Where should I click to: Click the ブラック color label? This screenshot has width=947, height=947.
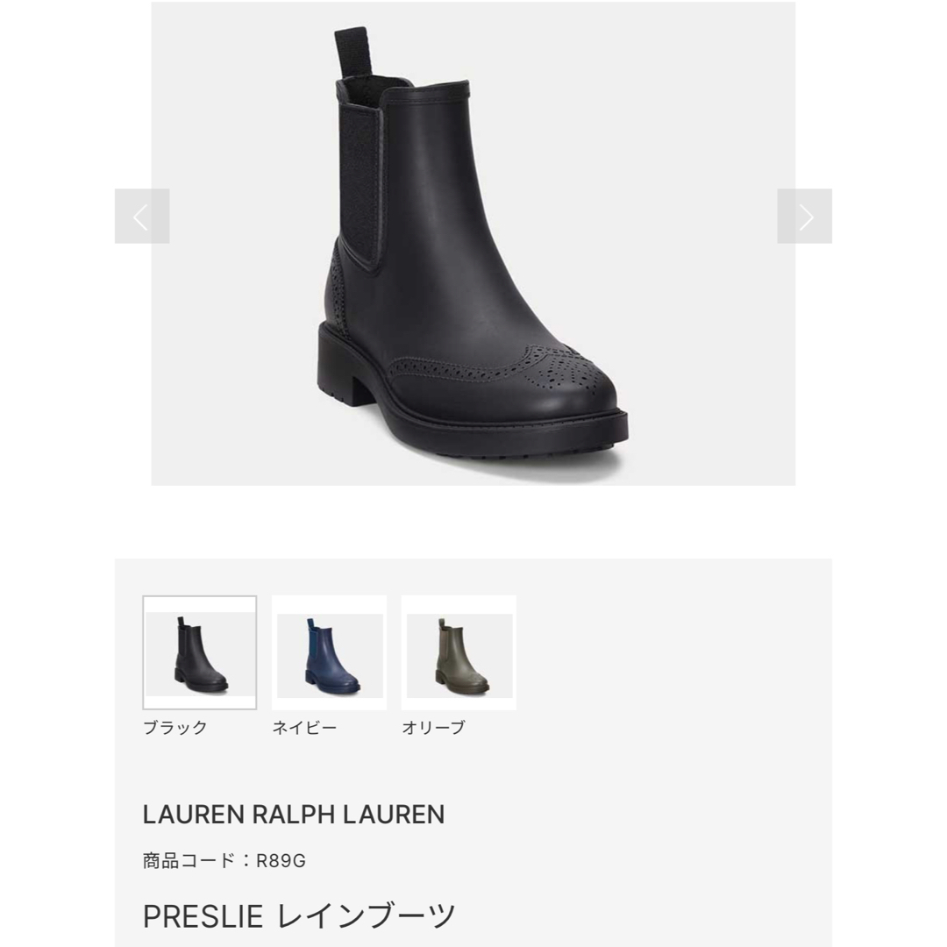point(175,727)
